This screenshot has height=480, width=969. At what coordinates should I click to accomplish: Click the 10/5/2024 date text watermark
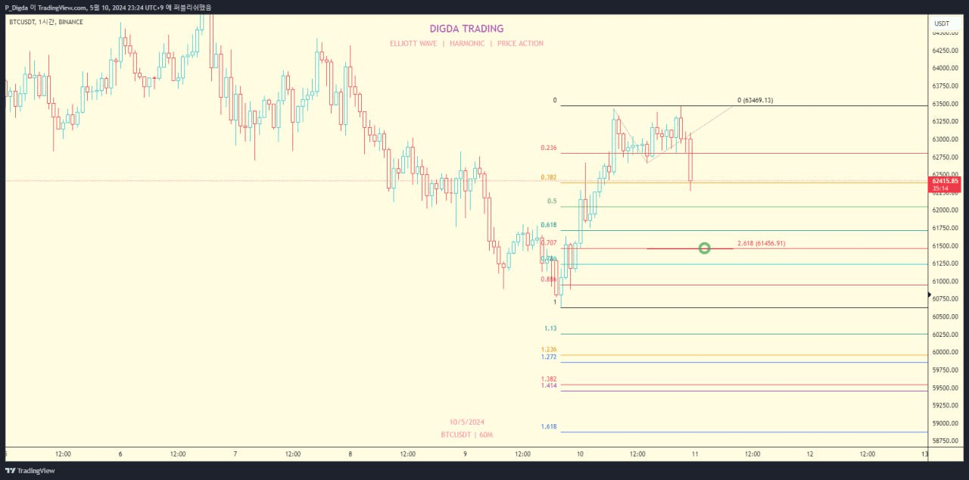click(466, 422)
